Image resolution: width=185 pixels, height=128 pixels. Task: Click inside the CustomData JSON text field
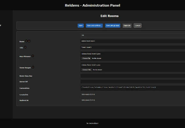(x=133, y=88)
